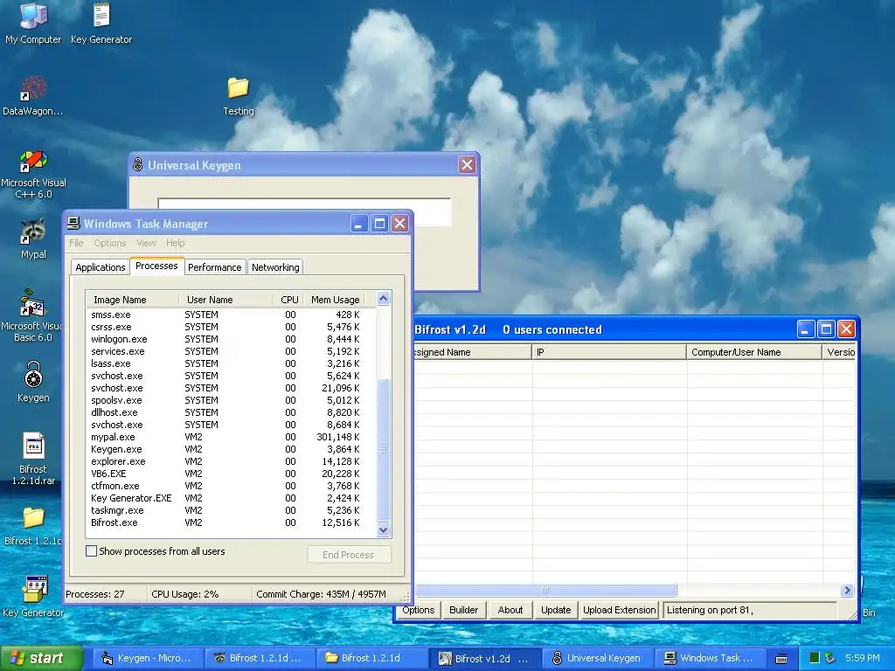The image size is (895, 671).
Task: Switch to the Applications tab
Action: (x=101, y=267)
